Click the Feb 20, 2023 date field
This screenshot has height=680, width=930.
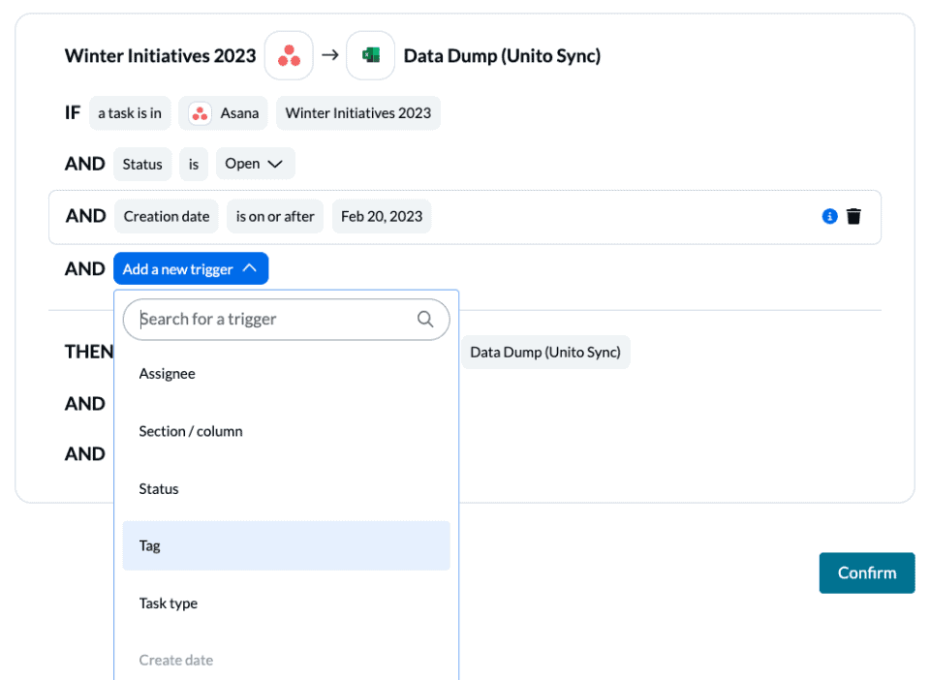pyautogui.click(x=382, y=217)
